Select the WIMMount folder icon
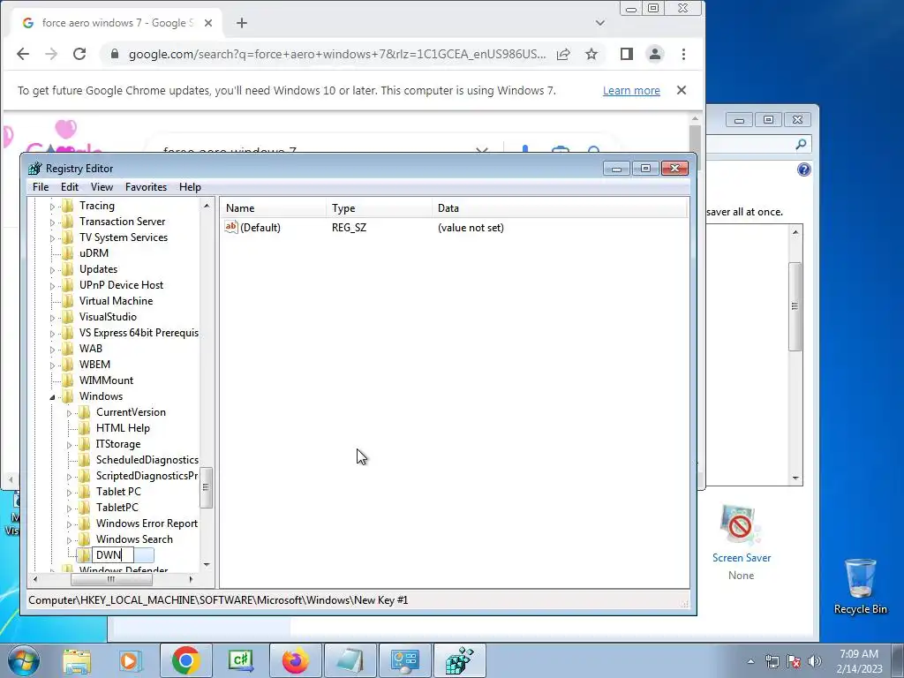Viewport: 904px width, 678px height. pos(67,380)
